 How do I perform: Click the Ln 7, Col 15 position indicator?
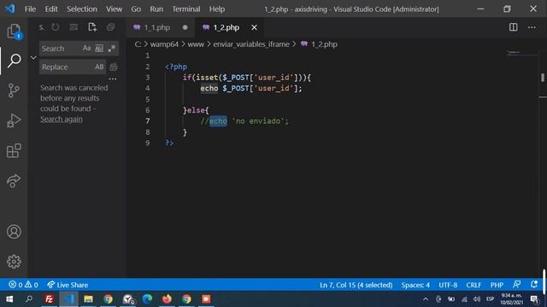[356, 285]
